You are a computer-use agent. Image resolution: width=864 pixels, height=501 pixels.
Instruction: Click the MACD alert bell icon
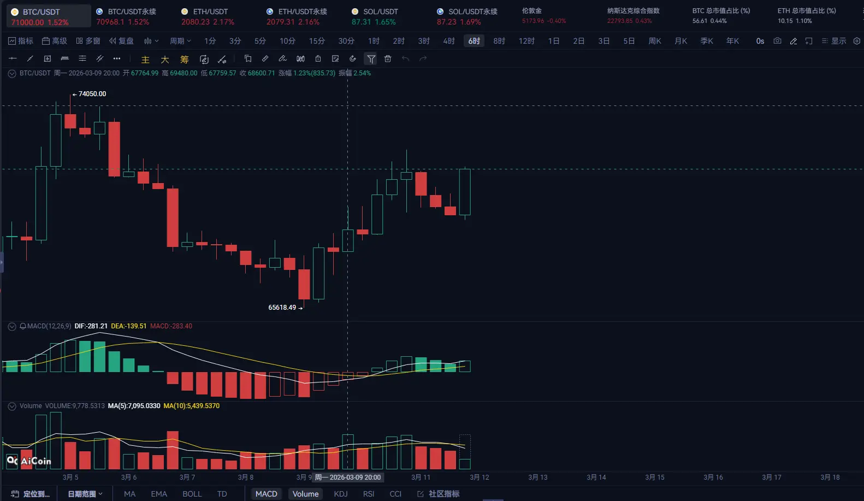(x=23, y=326)
